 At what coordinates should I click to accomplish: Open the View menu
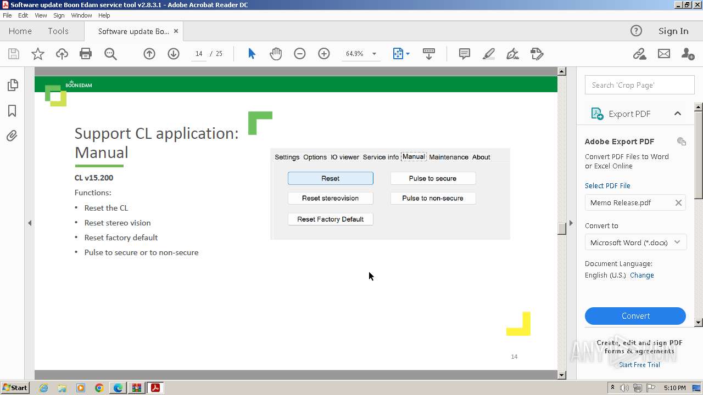click(41, 15)
